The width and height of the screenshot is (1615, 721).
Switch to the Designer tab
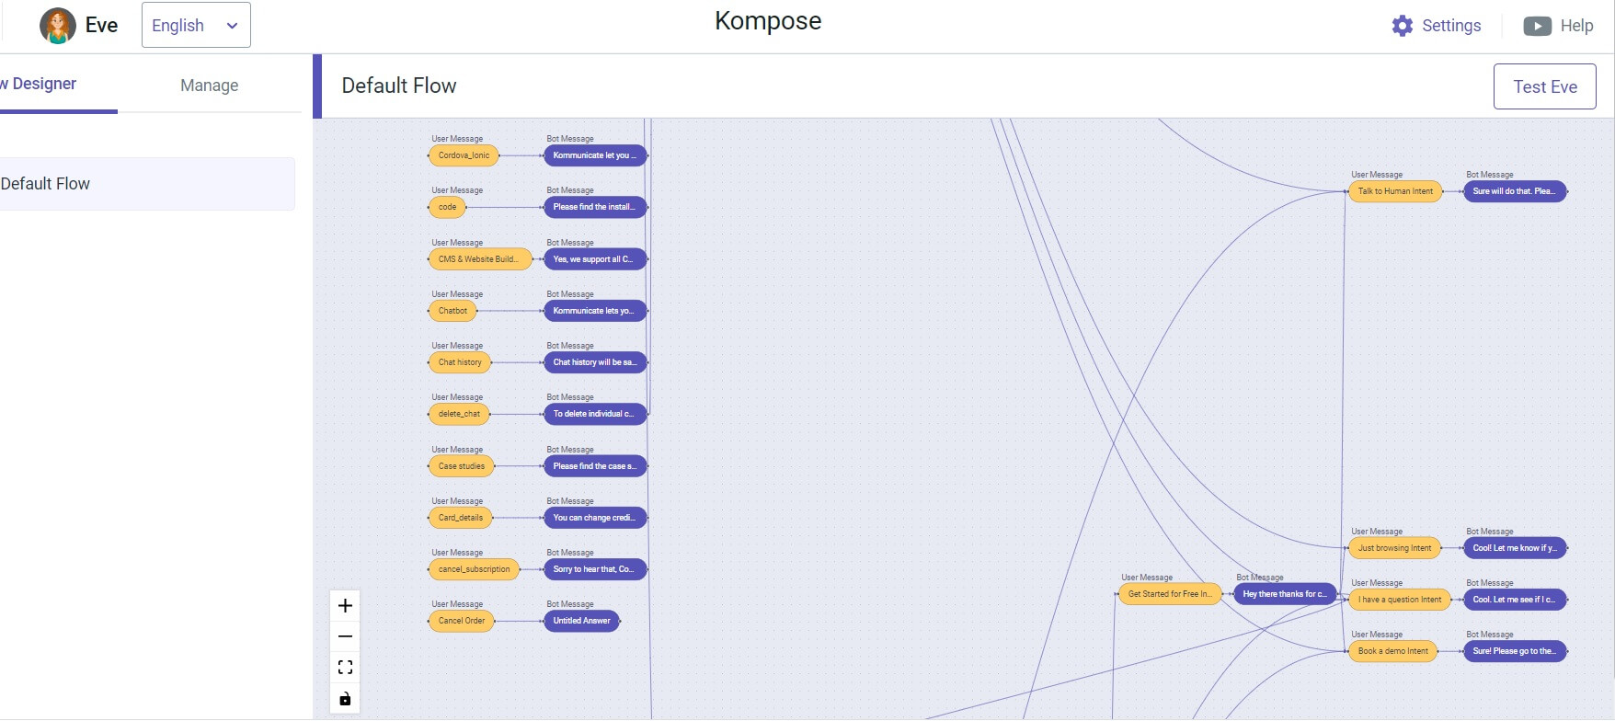point(43,84)
